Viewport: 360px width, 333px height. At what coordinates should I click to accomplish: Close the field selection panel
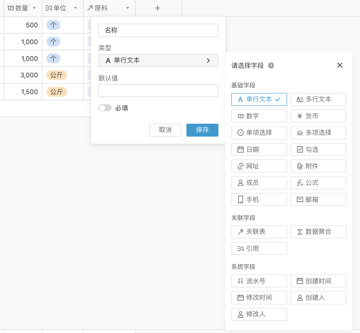point(340,65)
